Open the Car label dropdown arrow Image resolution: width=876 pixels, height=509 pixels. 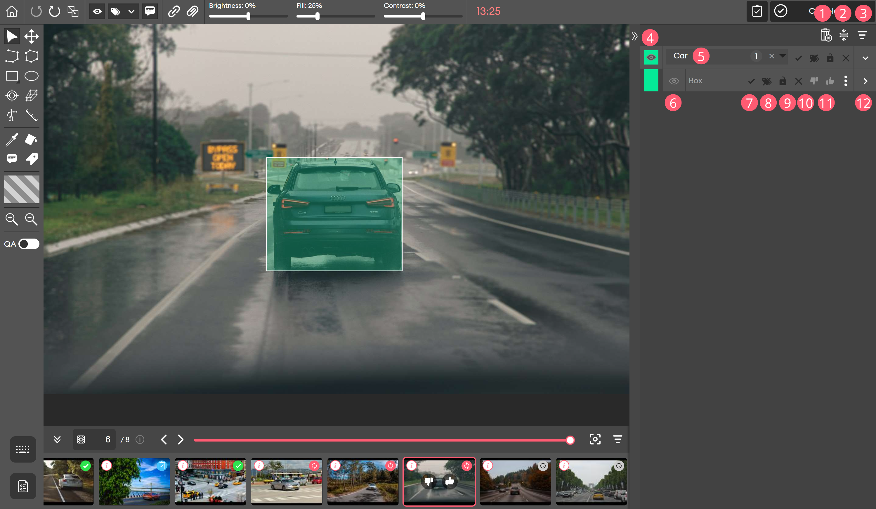coord(783,56)
